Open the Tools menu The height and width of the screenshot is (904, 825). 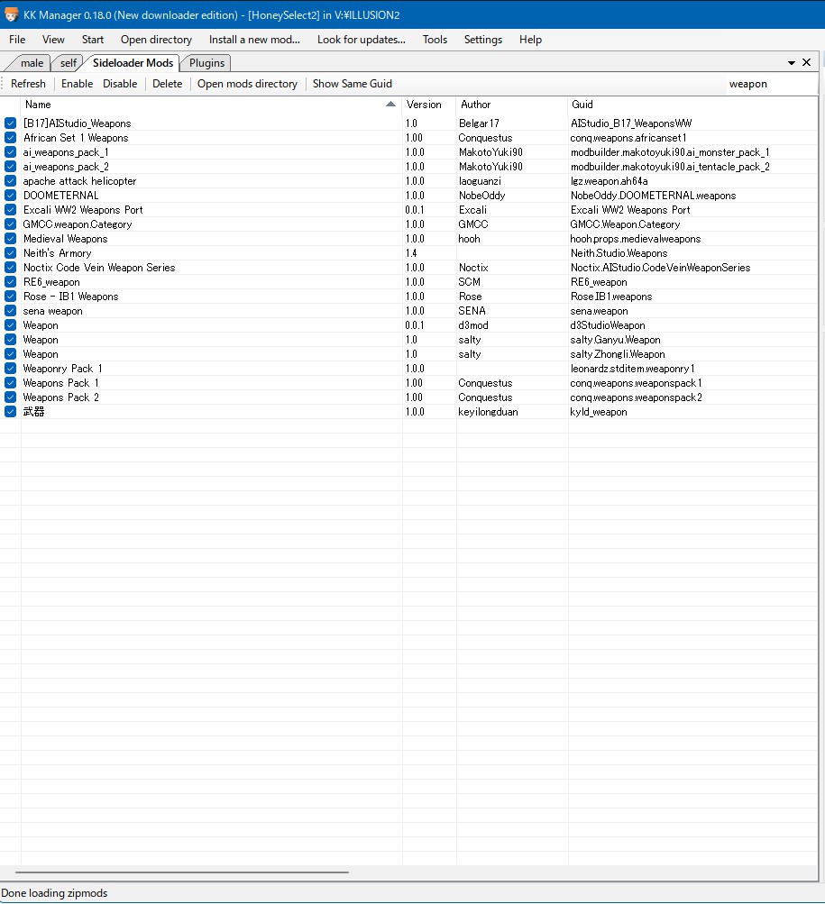[435, 39]
